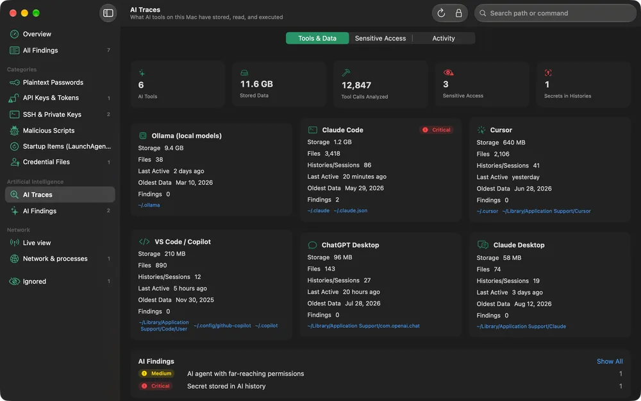641x401 pixels.
Task: Open the ~/.copilot path link
Action: point(267,326)
